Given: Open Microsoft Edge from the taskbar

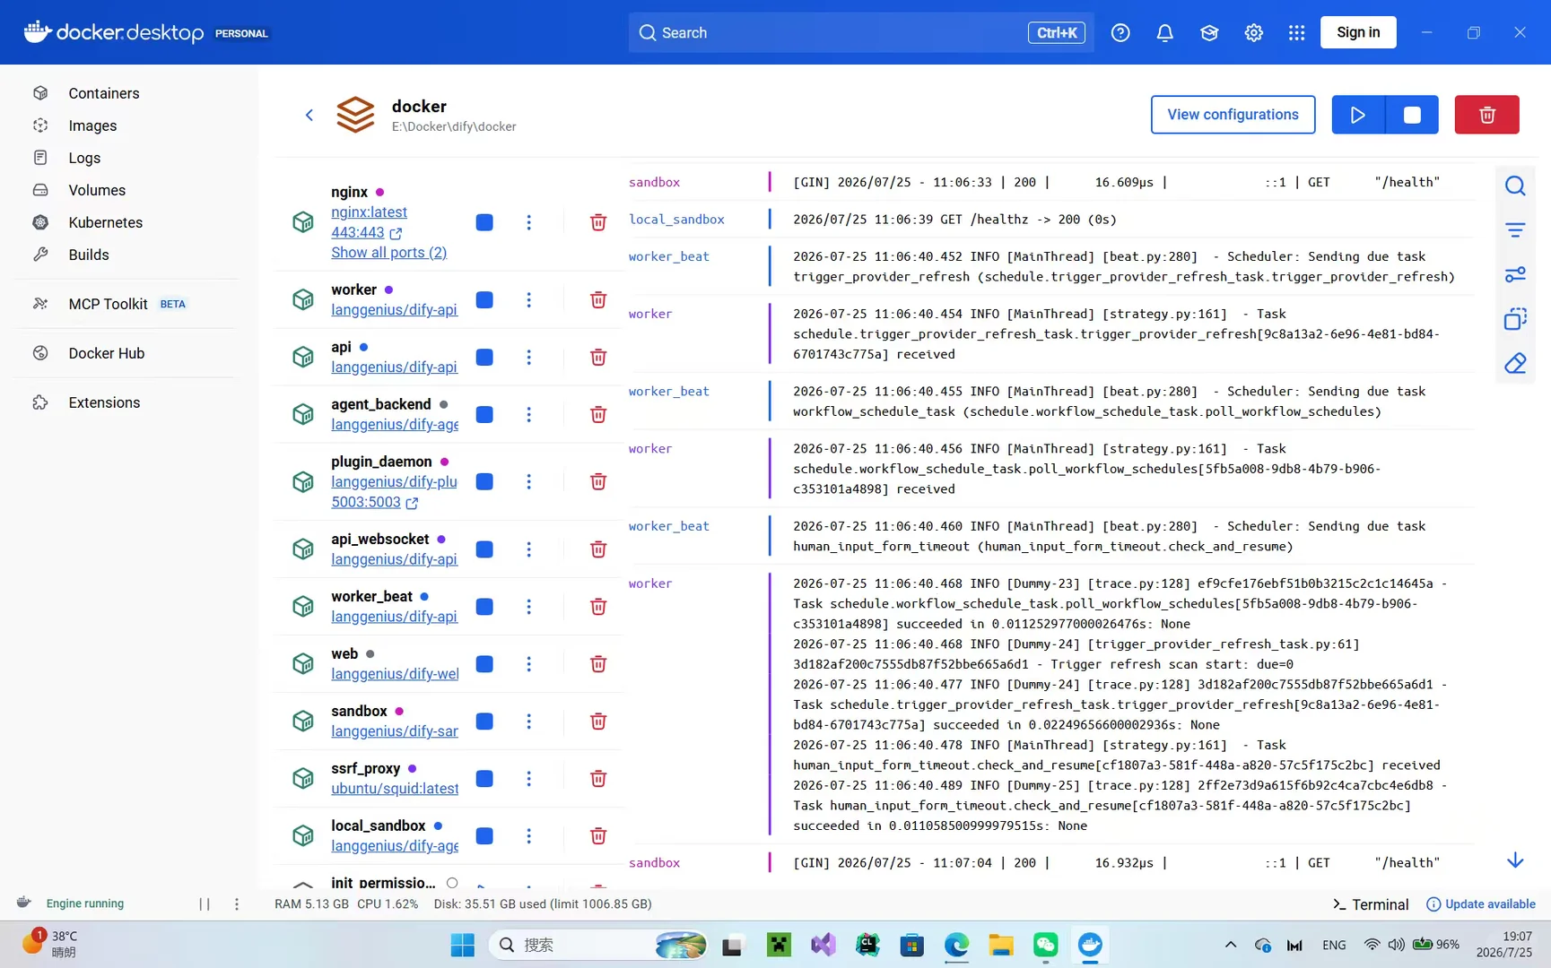Looking at the screenshot, I should pos(956,945).
